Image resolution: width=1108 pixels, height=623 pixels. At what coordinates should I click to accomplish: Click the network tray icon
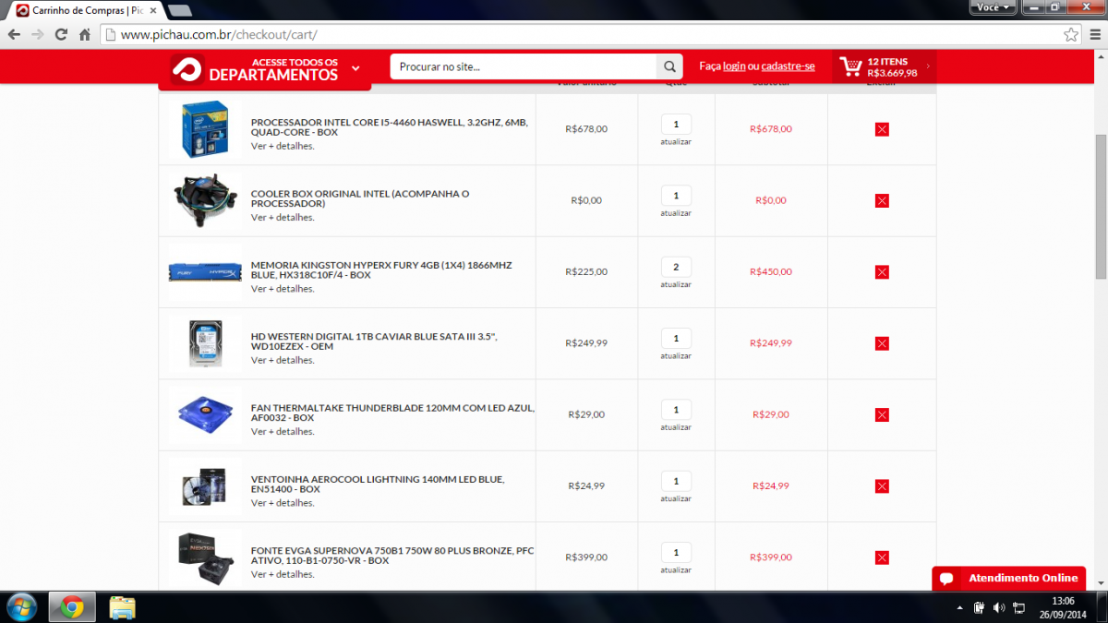coord(1018,607)
